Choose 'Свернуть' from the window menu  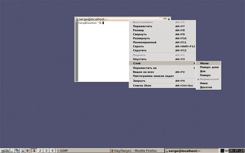pyautogui.click(x=140, y=34)
